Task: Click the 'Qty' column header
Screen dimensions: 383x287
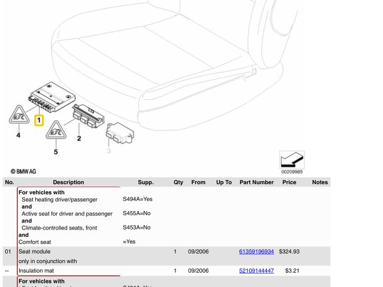Action: [178, 182]
